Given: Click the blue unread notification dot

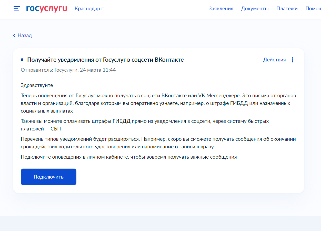Looking at the screenshot, I should 22,59.
